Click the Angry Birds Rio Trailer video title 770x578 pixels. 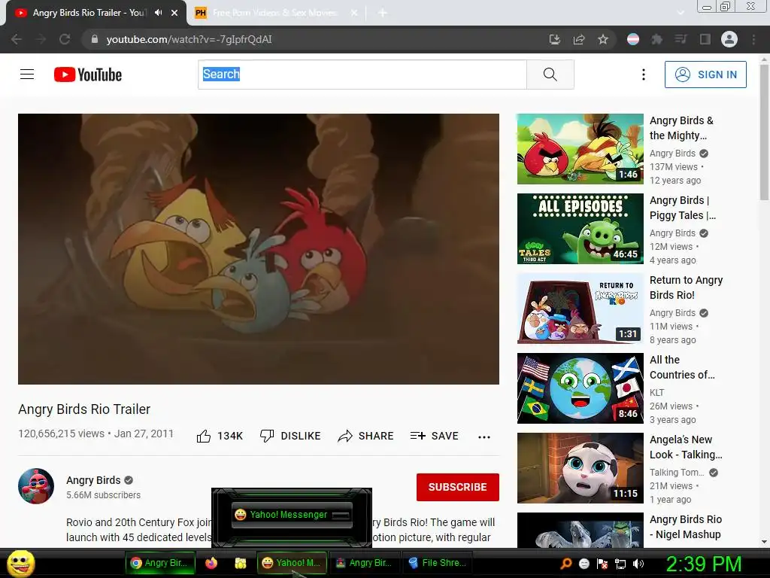84,409
